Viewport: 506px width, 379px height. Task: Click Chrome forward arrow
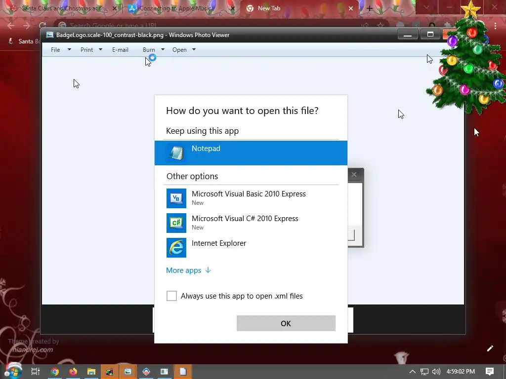tap(27, 26)
